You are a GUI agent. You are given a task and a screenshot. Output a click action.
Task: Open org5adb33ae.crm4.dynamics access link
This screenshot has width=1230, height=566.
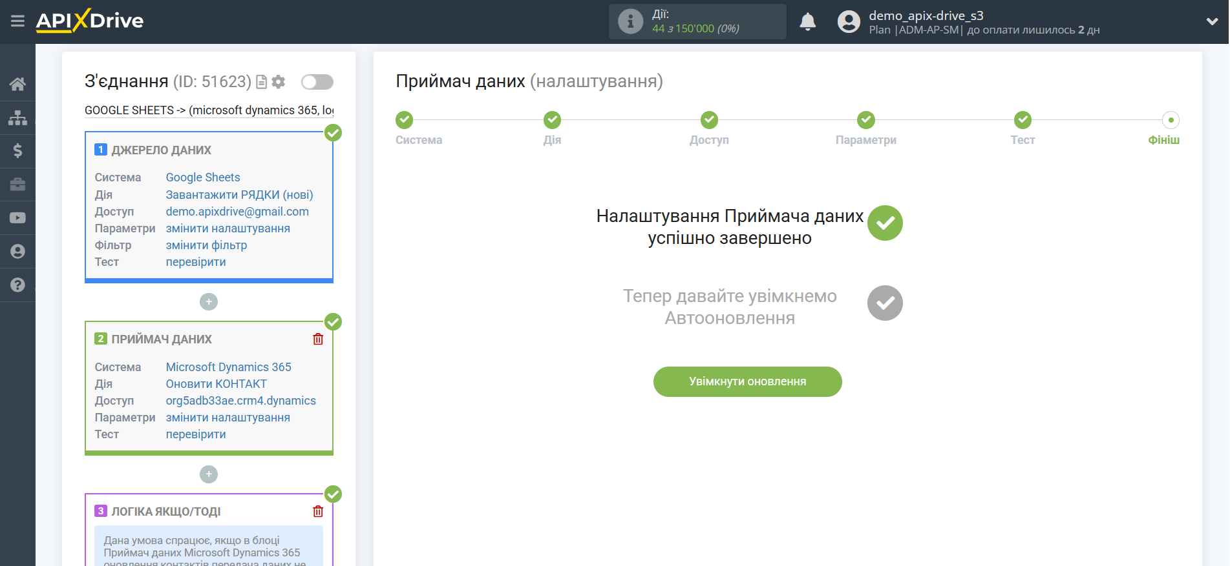(x=241, y=400)
